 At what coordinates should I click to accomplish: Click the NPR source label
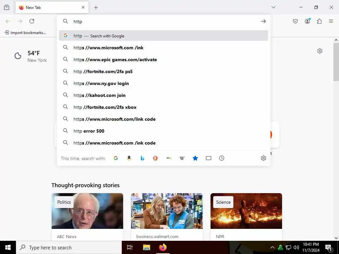[220, 236]
